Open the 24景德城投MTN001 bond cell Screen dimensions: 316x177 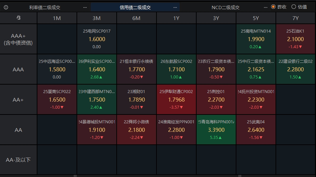pos(97,130)
